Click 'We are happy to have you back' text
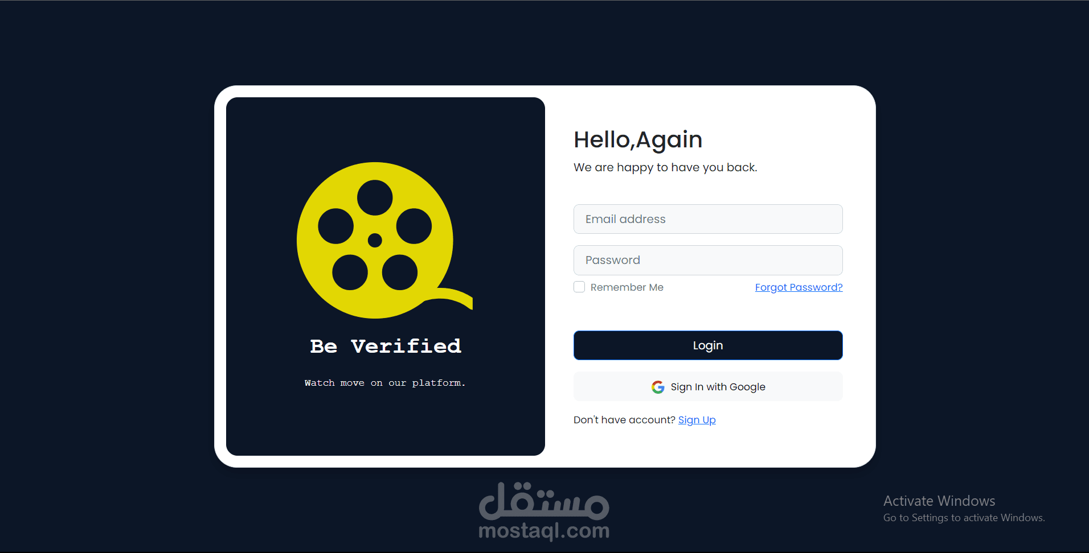Viewport: 1089px width, 553px height. coord(665,167)
